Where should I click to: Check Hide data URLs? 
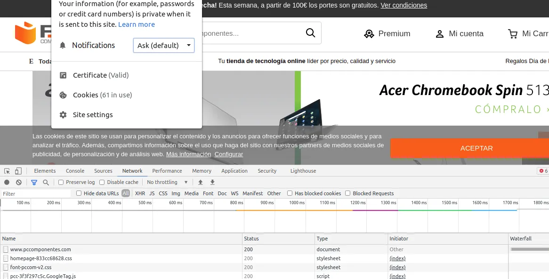(79, 193)
